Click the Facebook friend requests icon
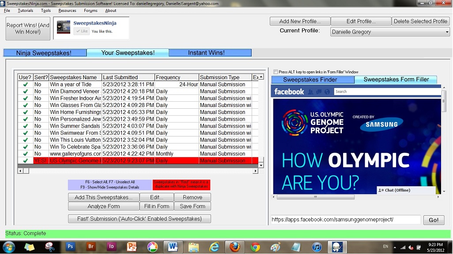This screenshot has width=453, height=254. (x=310, y=92)
